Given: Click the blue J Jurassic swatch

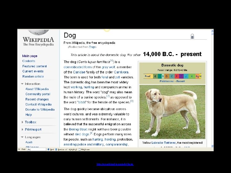Looking at the screenshot, I should click(186, 76).
